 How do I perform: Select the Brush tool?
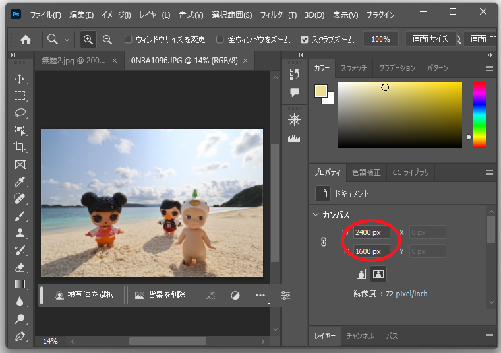[x=20, y=216]
